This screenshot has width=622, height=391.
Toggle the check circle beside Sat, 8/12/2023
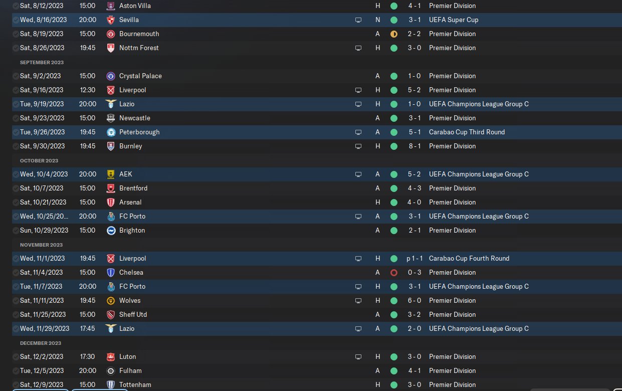pyautogui.click(x=16, y=6)
